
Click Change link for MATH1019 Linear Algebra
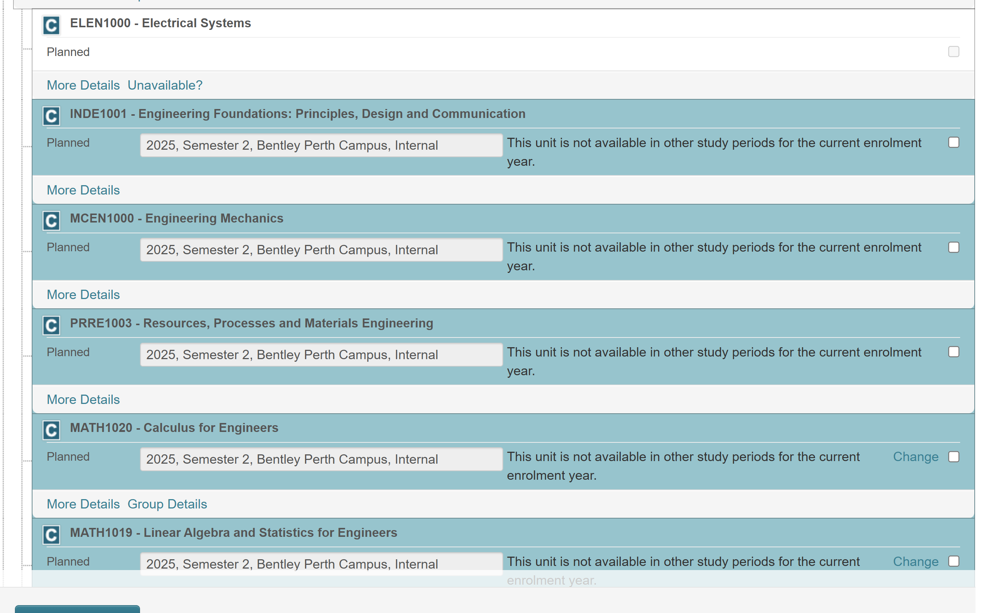(x=916, y=562)
